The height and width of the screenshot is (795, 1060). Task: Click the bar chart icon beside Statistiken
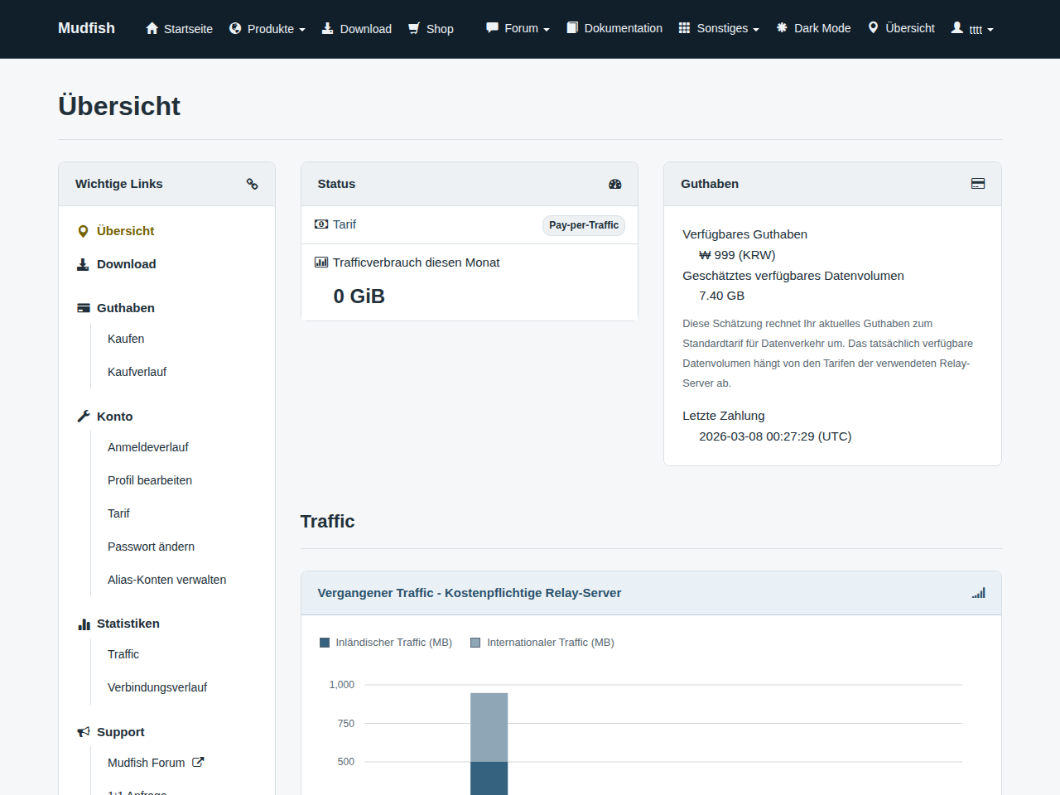pyautogui.click(x=84, y=624)
